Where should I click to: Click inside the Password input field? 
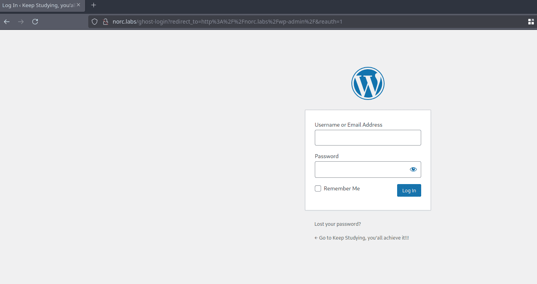360,170
